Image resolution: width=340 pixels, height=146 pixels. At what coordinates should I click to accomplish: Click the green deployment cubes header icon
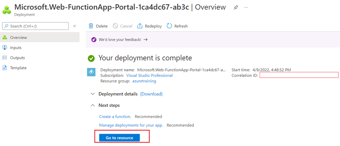click(7, 10)
